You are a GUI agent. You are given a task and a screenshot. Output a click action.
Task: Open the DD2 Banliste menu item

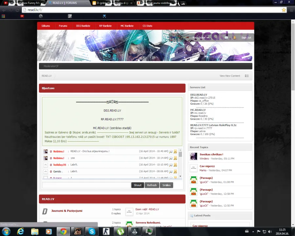[83, 26]
